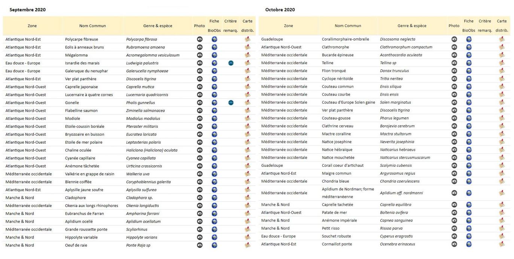The height and width of the screenshot is (259, 514).
Task: Show distribution map for Maigre commun
Action: [x=502, y=174]
